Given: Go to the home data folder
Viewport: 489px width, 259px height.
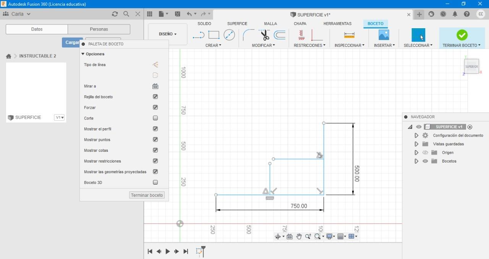Looking at the screenshot, I should 8,56.
